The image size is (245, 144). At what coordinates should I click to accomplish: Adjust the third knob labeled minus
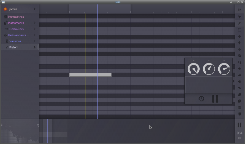pyautogui.click(x=224, y=69)
